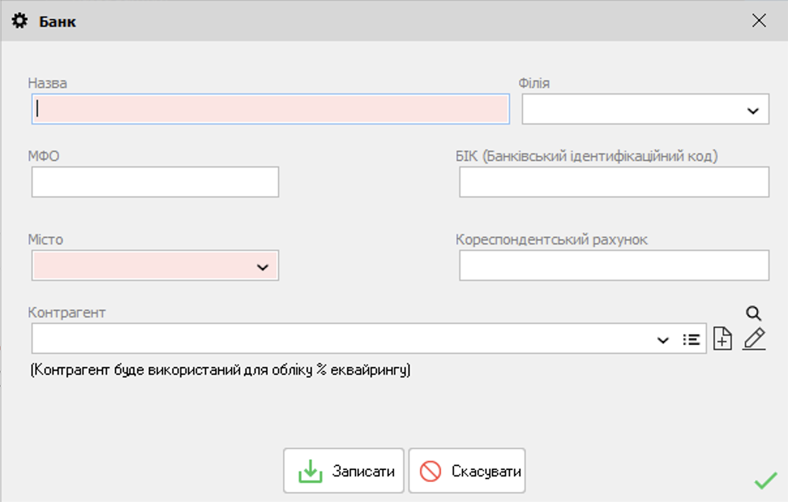The height and width of the screenshot is (502, 788).
Task: Open the Місто dropdown arrow
Action: tap(263, 267)
